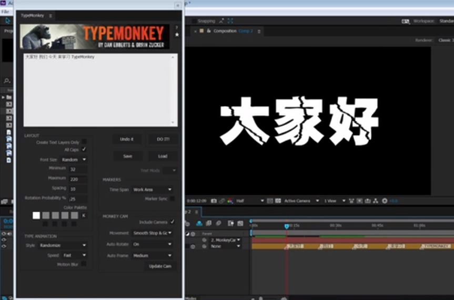454x300 pixels.
Task: Toggle the transparency grid icon in viewer
Action: point(278,201)
